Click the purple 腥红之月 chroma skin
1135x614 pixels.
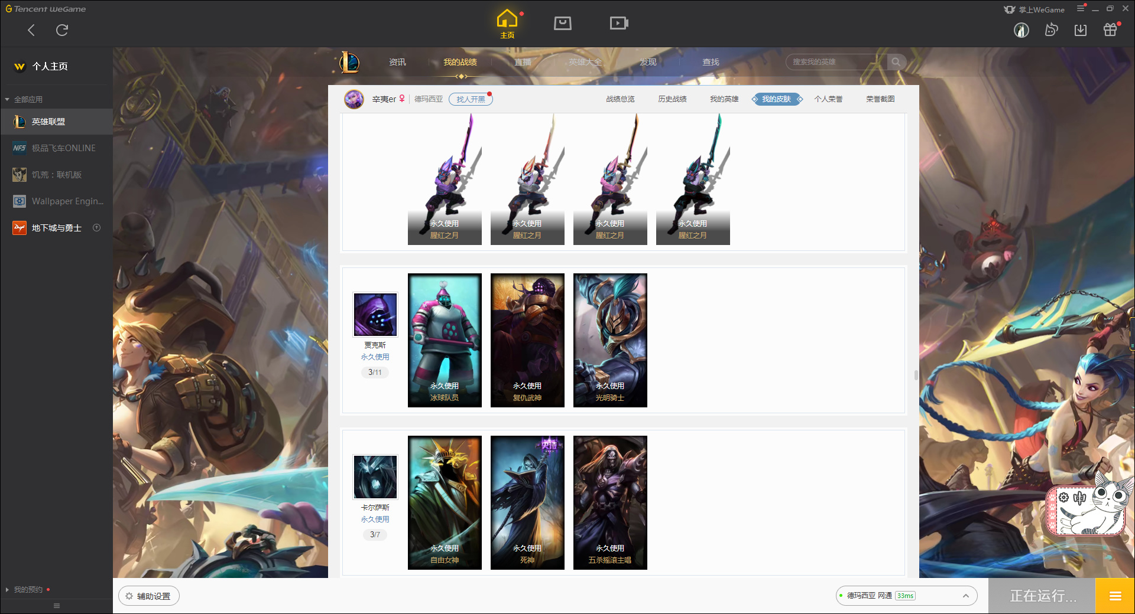445,179
